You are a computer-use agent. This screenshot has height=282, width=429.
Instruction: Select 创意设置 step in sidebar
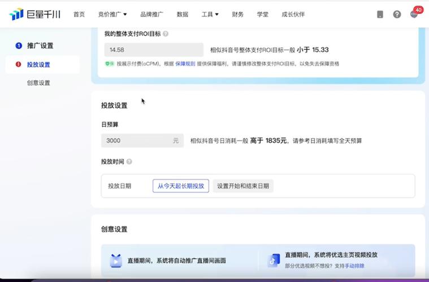pos(38,83)
